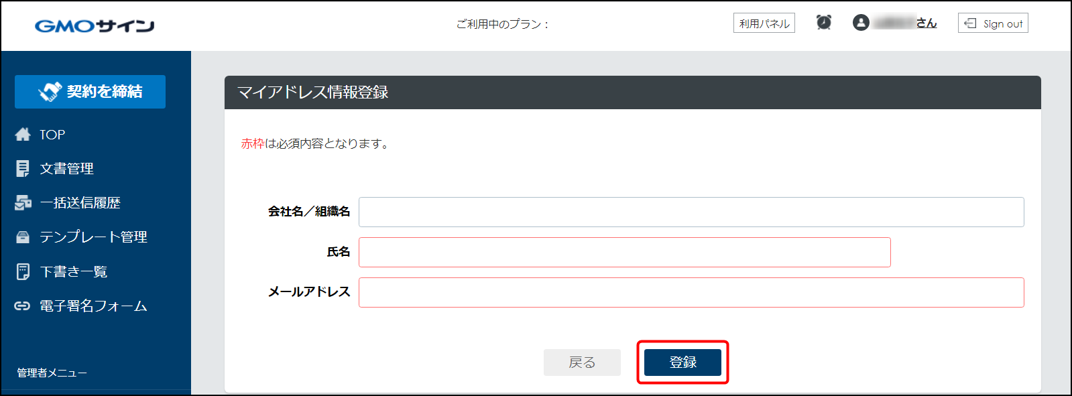
Task: Click the user name link with さん
Action: [x=906, y=23]
